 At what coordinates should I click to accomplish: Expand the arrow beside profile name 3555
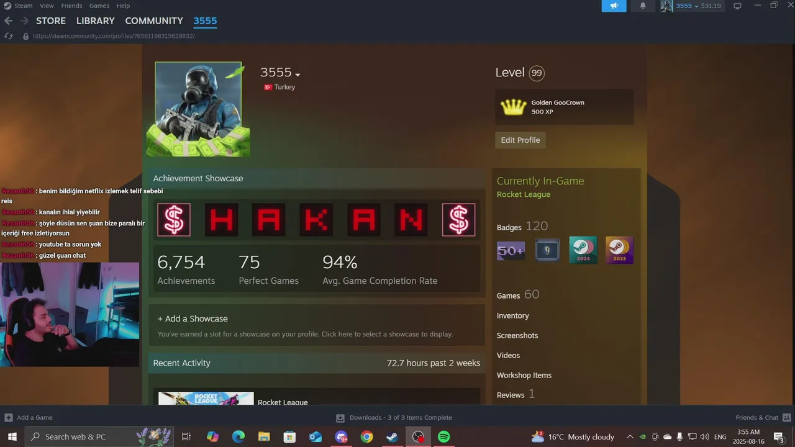pos(298,74)
